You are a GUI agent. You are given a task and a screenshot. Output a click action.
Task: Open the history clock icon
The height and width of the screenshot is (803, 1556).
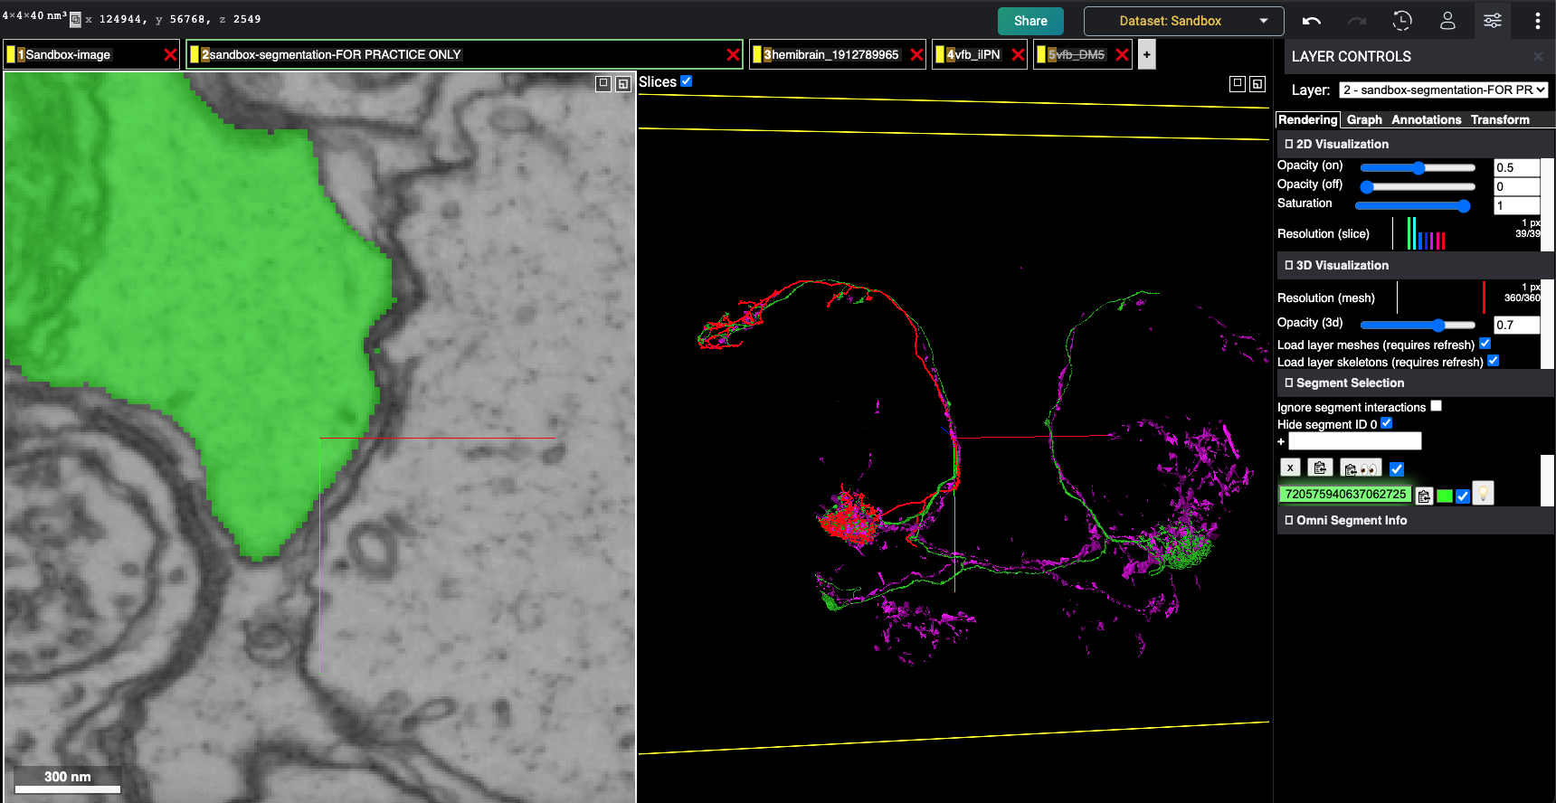click(x=1402, y=21)
